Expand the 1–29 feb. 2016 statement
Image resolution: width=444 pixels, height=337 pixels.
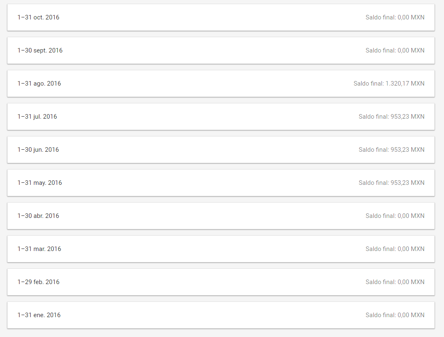[x=221, y=282]
